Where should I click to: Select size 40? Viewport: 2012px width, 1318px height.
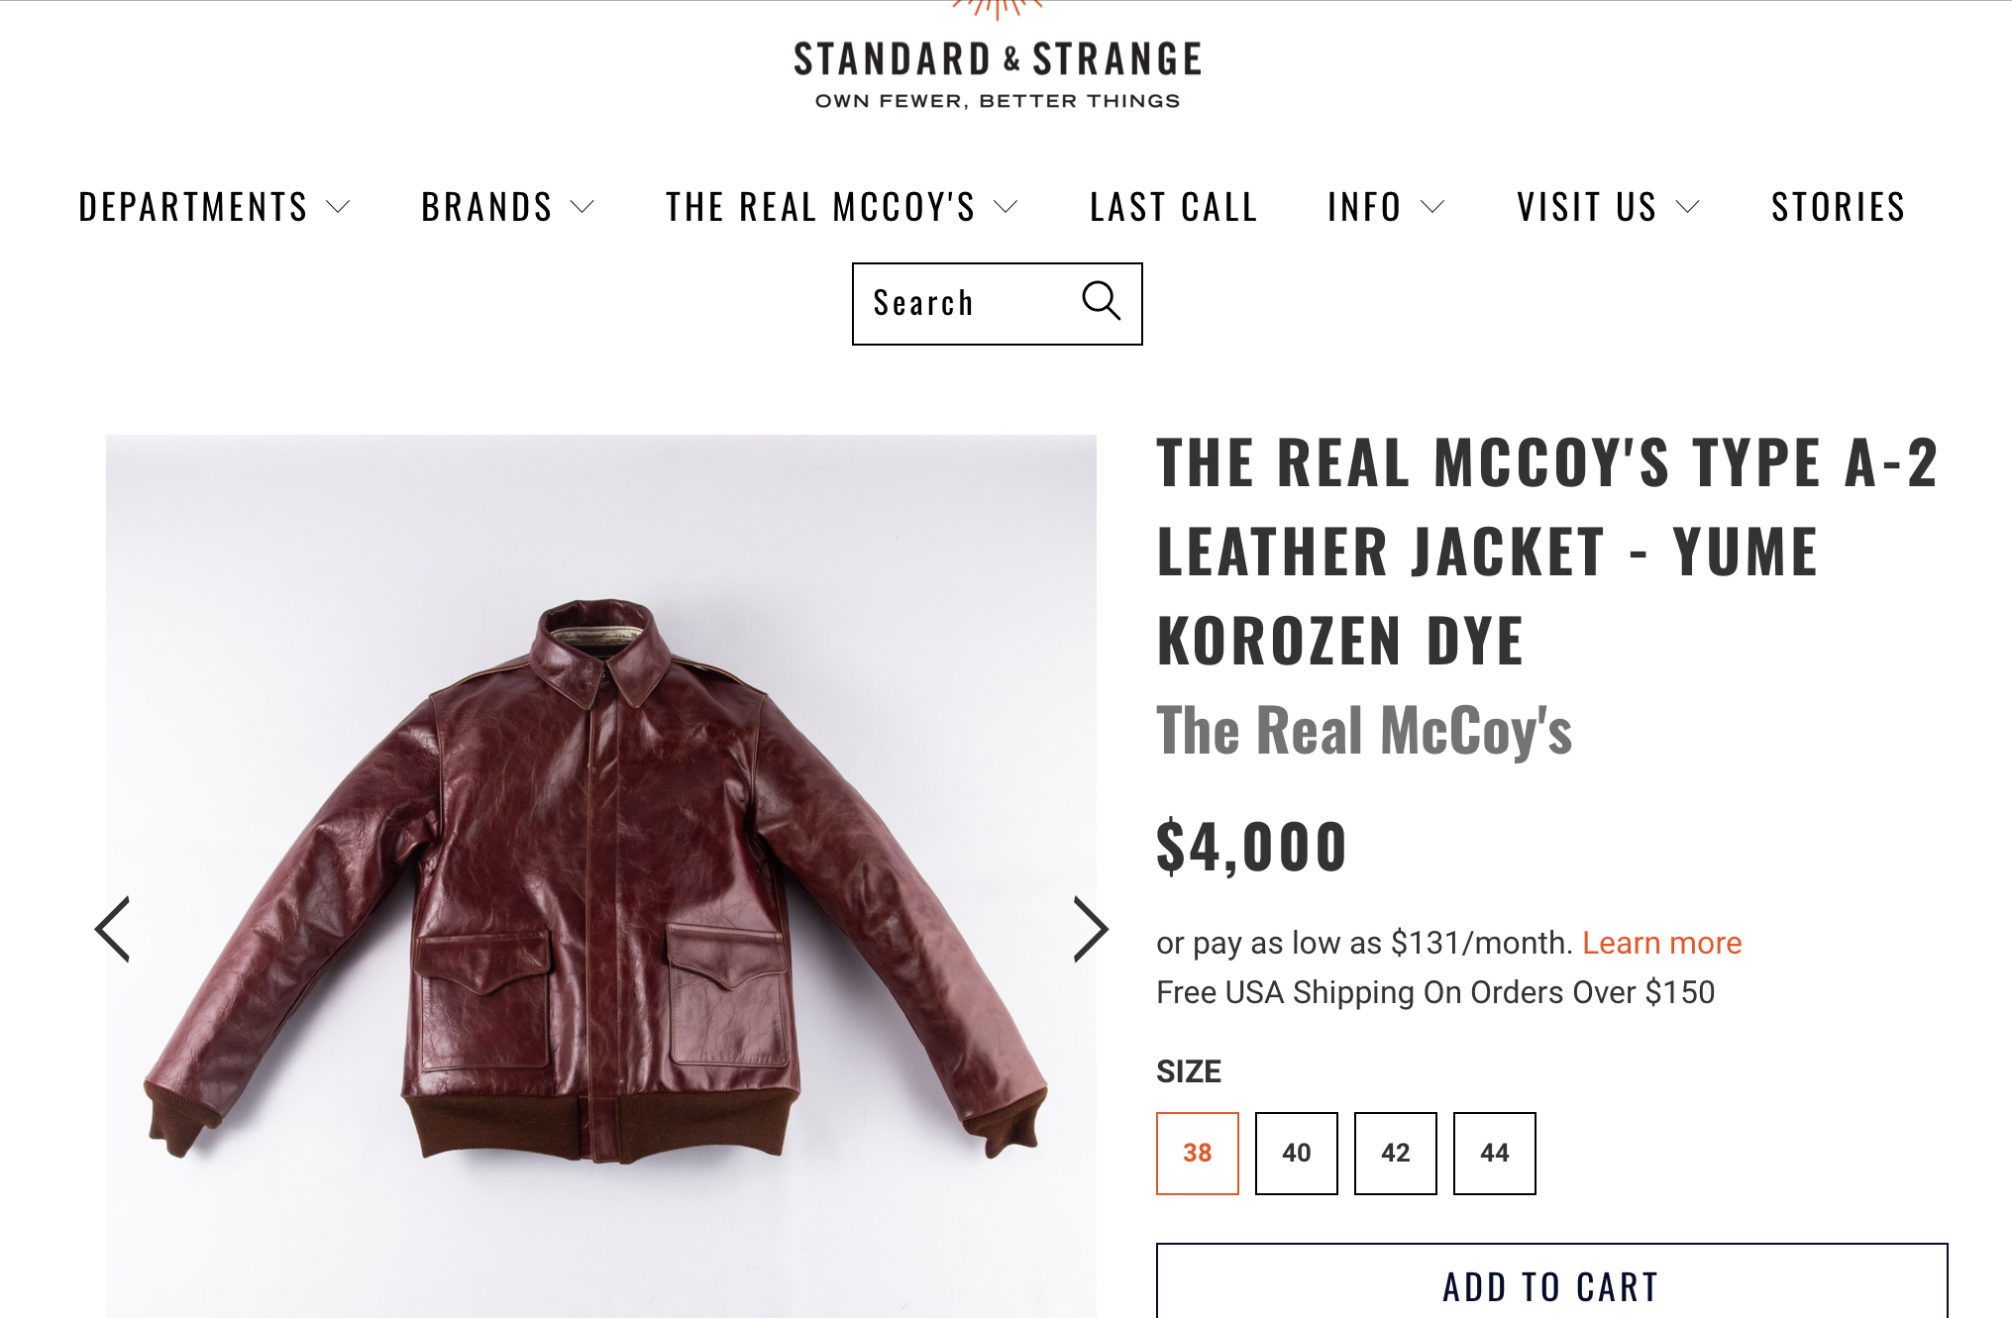pos(1296,1153)
